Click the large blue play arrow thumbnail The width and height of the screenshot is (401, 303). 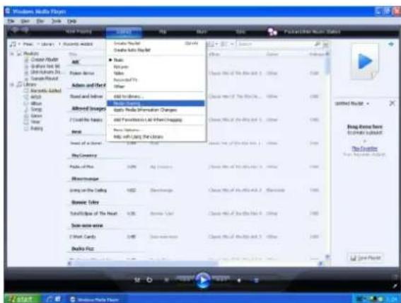pyautogui.click(x=365, y=62)
